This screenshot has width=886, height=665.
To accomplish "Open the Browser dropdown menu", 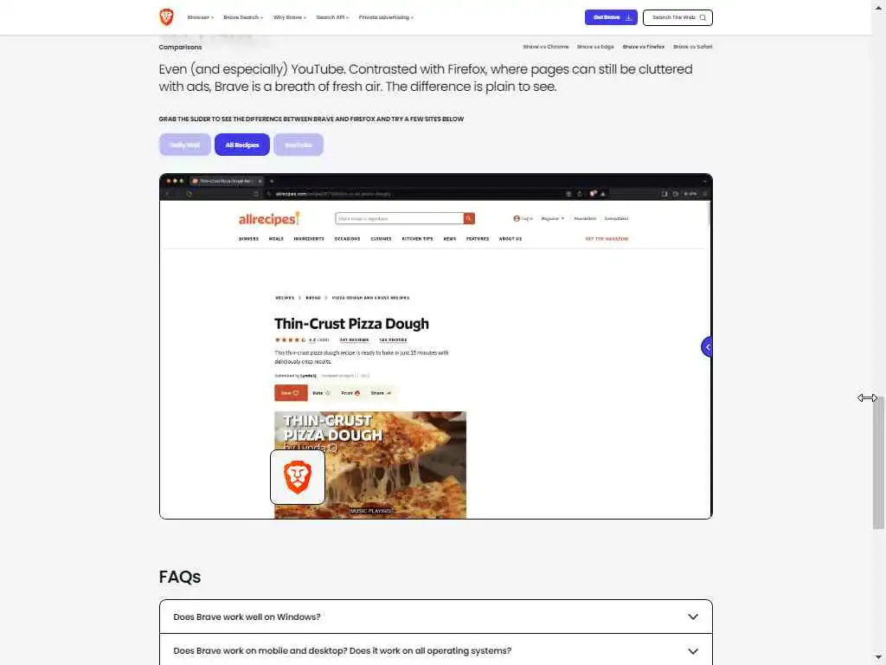I will (201, 17).
